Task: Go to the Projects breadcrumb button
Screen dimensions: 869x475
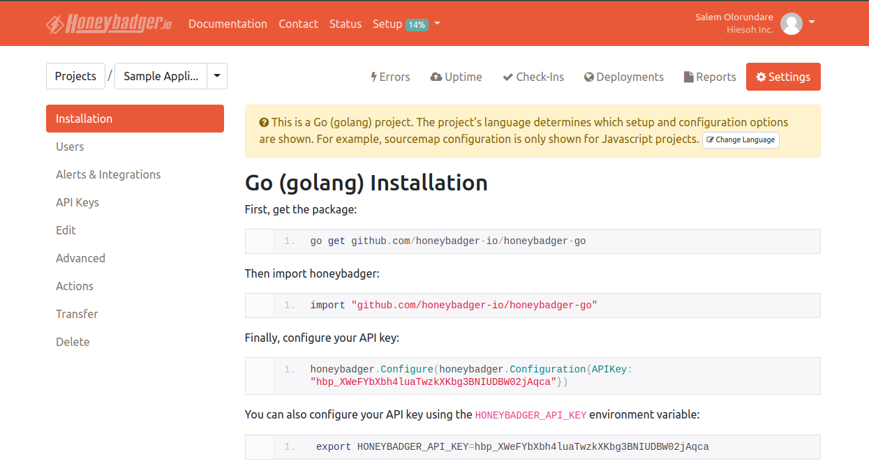Action: (75, 76)
